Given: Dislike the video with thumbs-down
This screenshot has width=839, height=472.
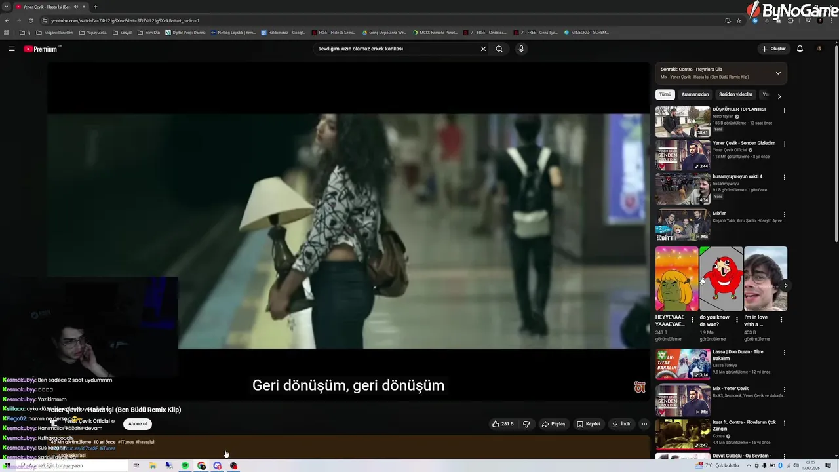Looking at the screenshot, I should (x=526, y=424).
